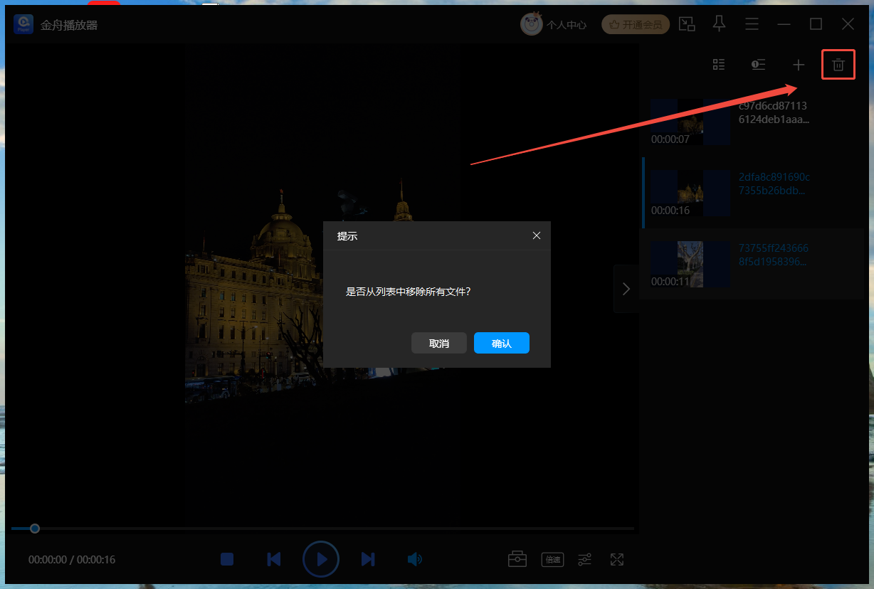Stop playback with the square button
This screenshot has height=589, width=874.
(227, 559)
